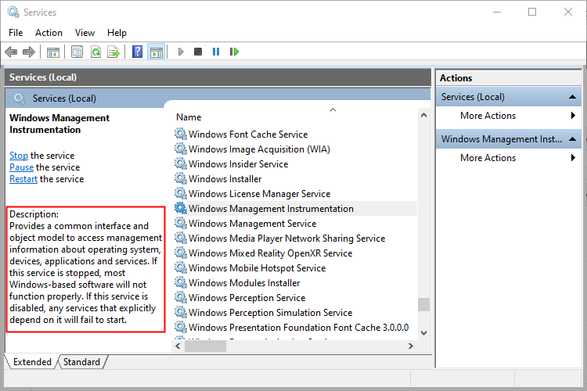The image size is (587, 391).
Task: Click the Restart the service link
Action: [x=23, y=179]
